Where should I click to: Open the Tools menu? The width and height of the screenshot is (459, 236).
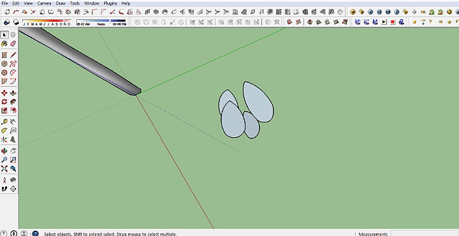pyautogui.click(x=75, y=3)
